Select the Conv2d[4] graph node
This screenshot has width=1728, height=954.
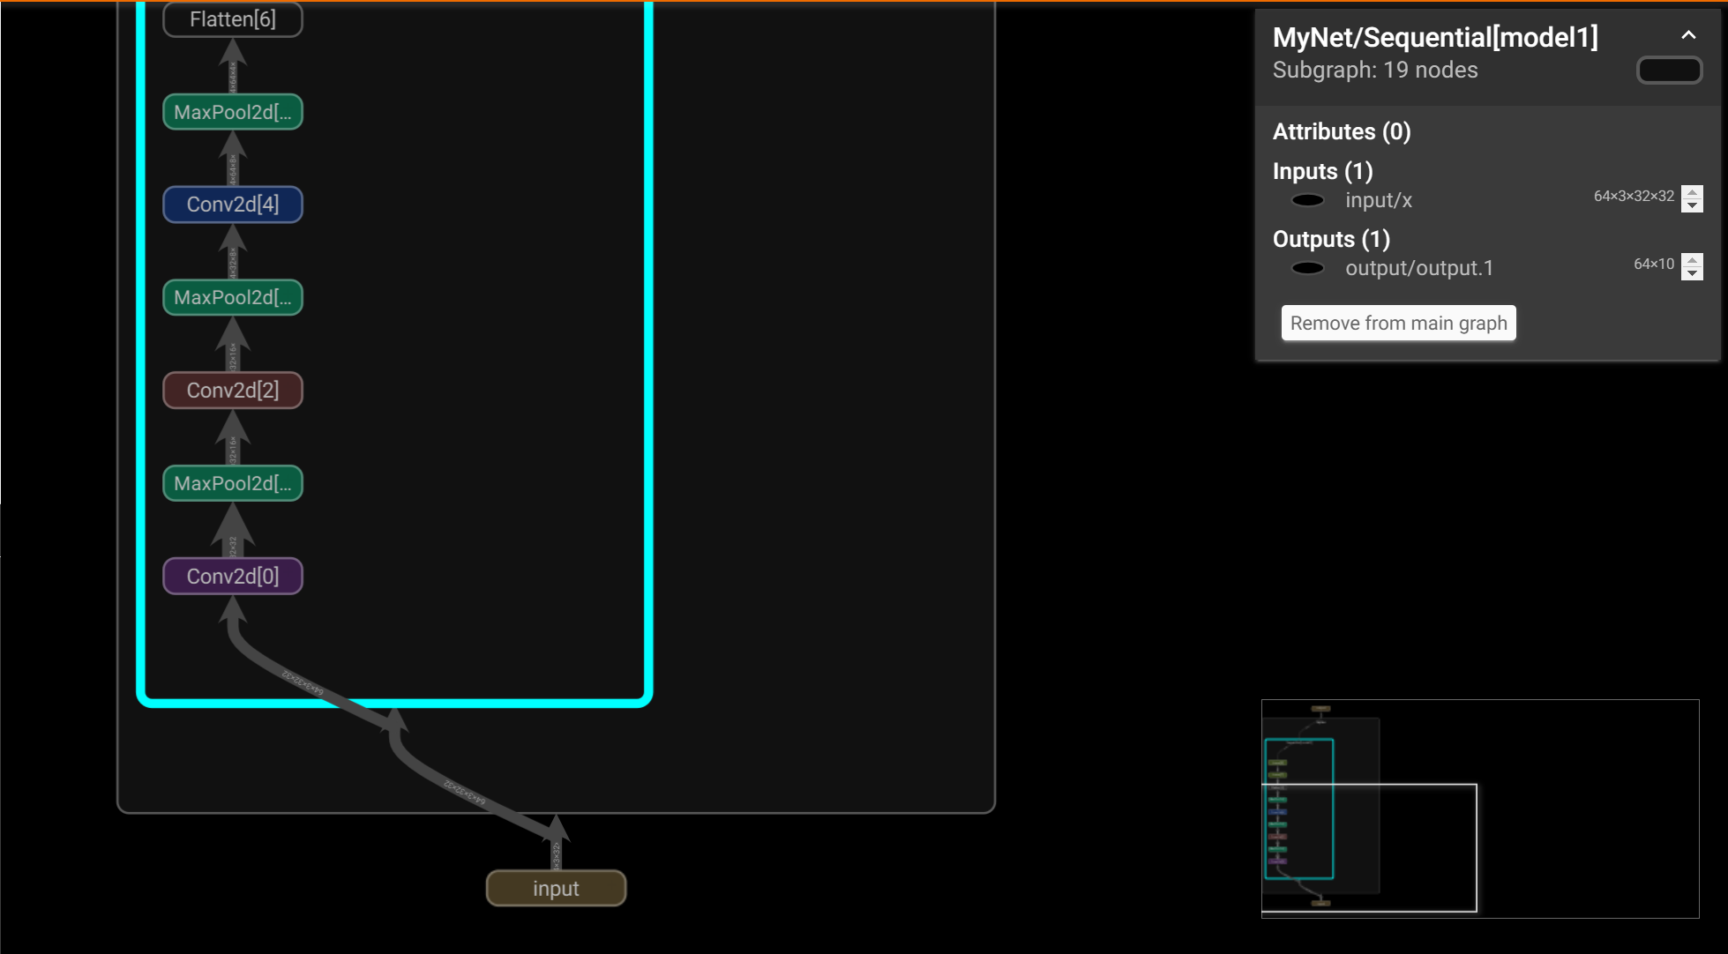pyautogui.click(x=233, y=205)
